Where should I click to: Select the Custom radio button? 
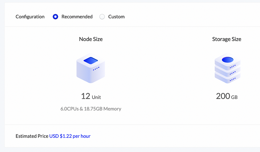point(102,17)
